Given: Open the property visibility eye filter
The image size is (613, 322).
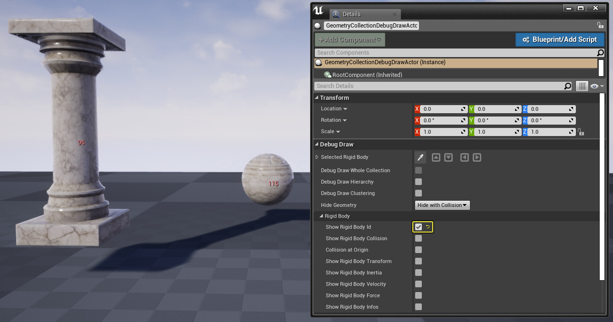Looking at the screenshot, I should (596, 86).
